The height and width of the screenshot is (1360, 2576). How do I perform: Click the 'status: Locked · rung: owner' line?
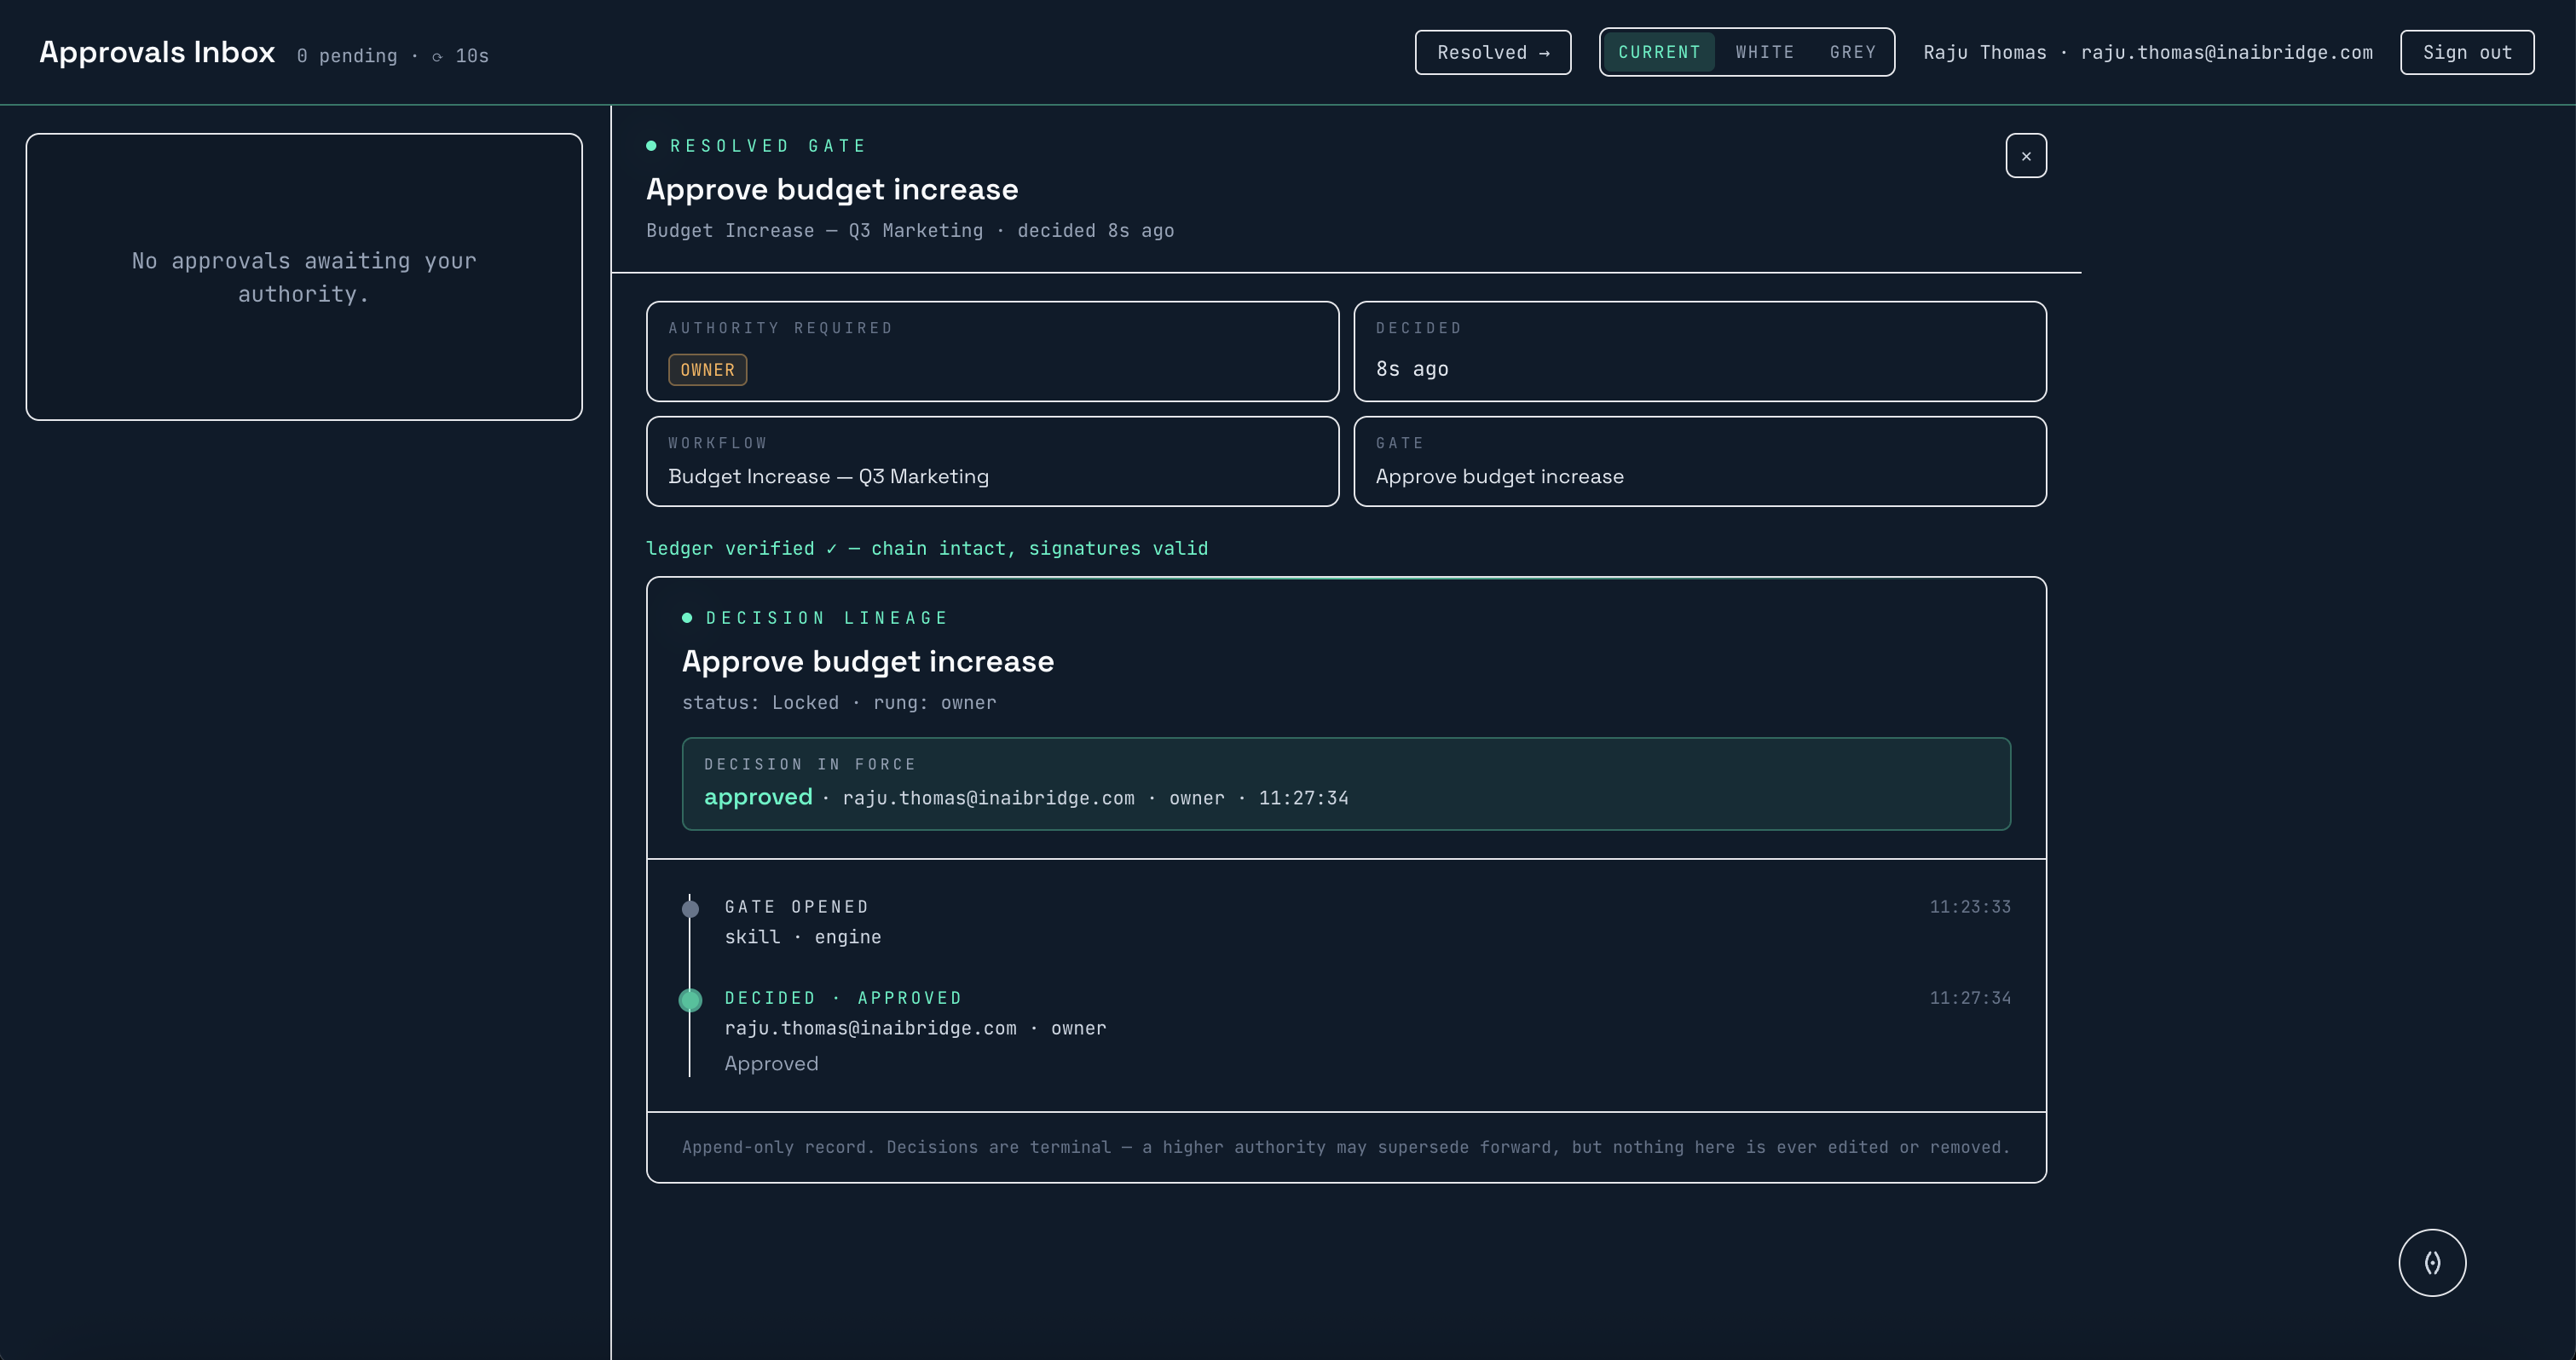[839, 703]
